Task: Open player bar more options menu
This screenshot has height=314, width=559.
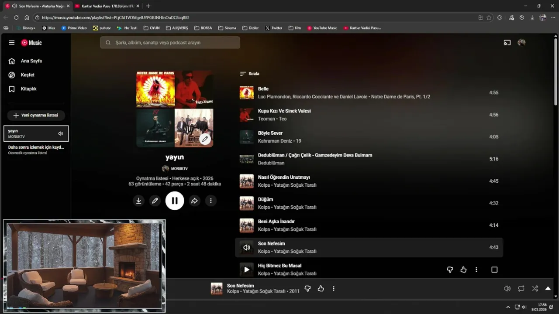Action: pyautogui.click(x=334, y=289)
